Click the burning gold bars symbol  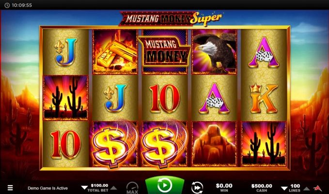(x=115, y=52)
